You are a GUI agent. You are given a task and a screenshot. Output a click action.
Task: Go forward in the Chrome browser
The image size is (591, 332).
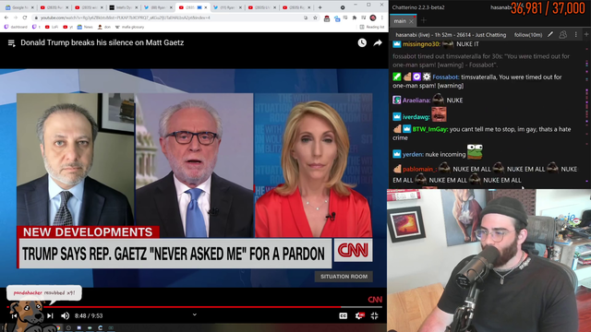16,18
